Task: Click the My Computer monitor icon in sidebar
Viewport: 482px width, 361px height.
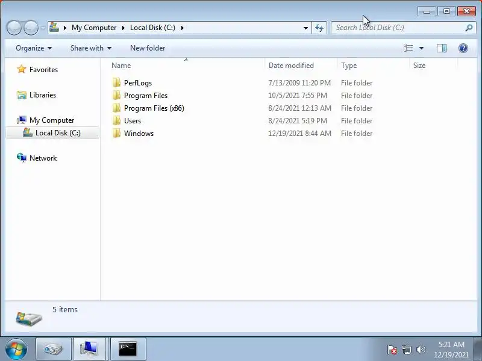Action: pyautogui.click(x=22, y=120)
